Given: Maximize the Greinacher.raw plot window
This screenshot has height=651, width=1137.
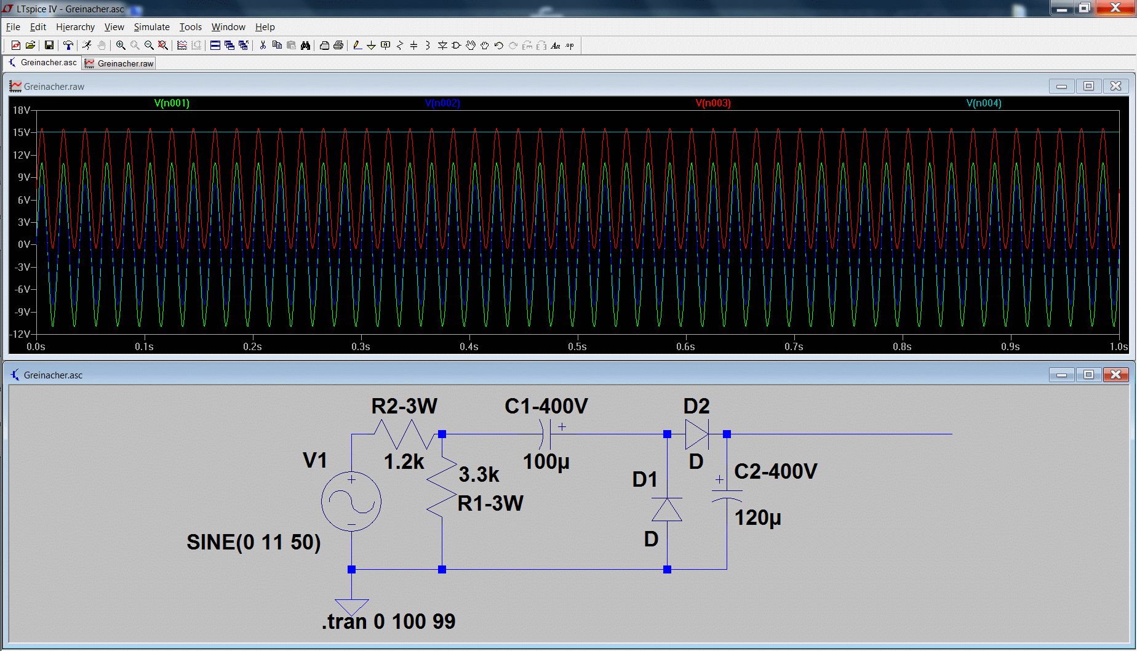Looking at the screenshot, I should (x=1088, y=86).
